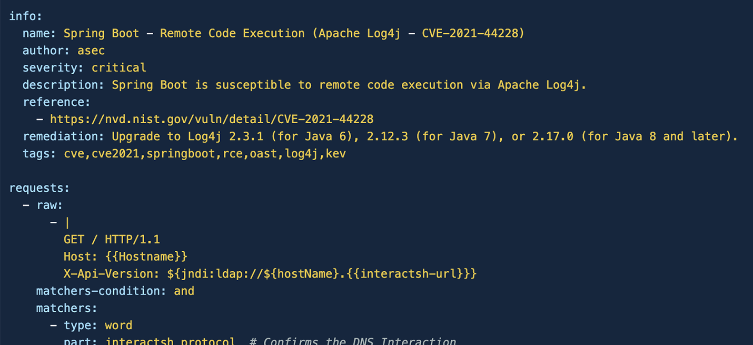Click the 'tags:' key
Image resolution: width=753 pixels, height=345 pixels.
[39, 154]
